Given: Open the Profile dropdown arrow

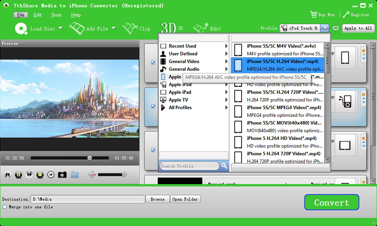Looking at the screenshot, I should [x=325, y=28].
